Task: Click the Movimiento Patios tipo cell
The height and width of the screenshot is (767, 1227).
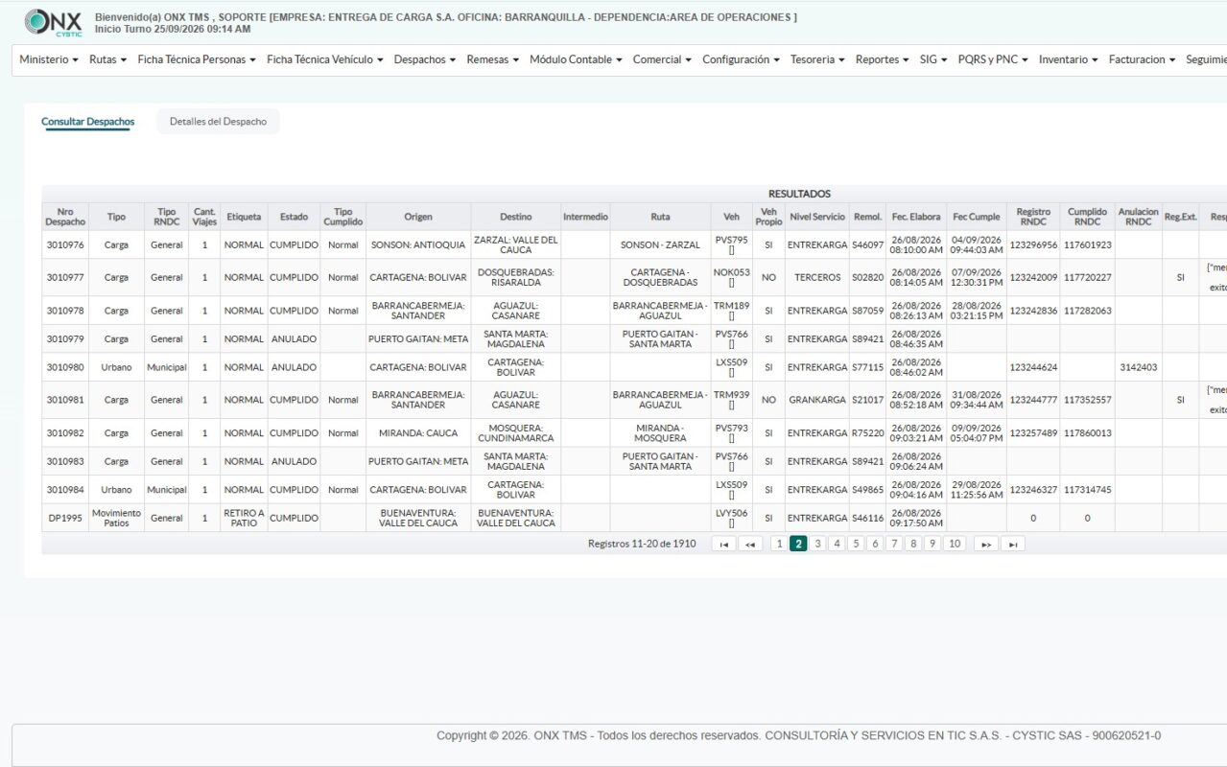Action: (116, 518)
